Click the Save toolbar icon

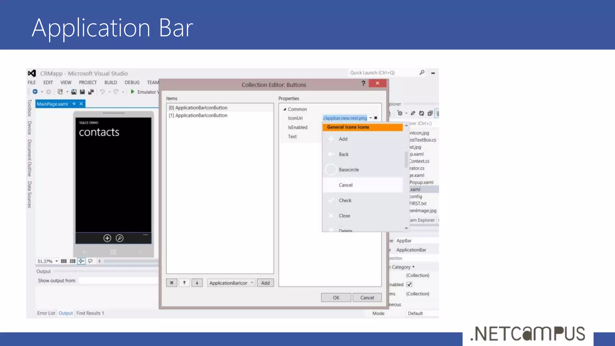tap(82, 92)
